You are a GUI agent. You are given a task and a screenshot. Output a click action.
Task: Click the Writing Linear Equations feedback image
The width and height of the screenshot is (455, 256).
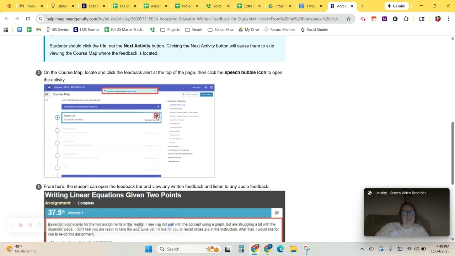coord(165,216)
